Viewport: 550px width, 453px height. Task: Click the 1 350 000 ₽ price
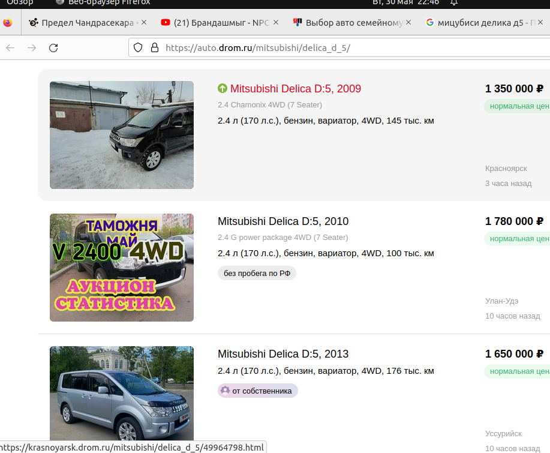pyautogui.click(x=514, y=89)
